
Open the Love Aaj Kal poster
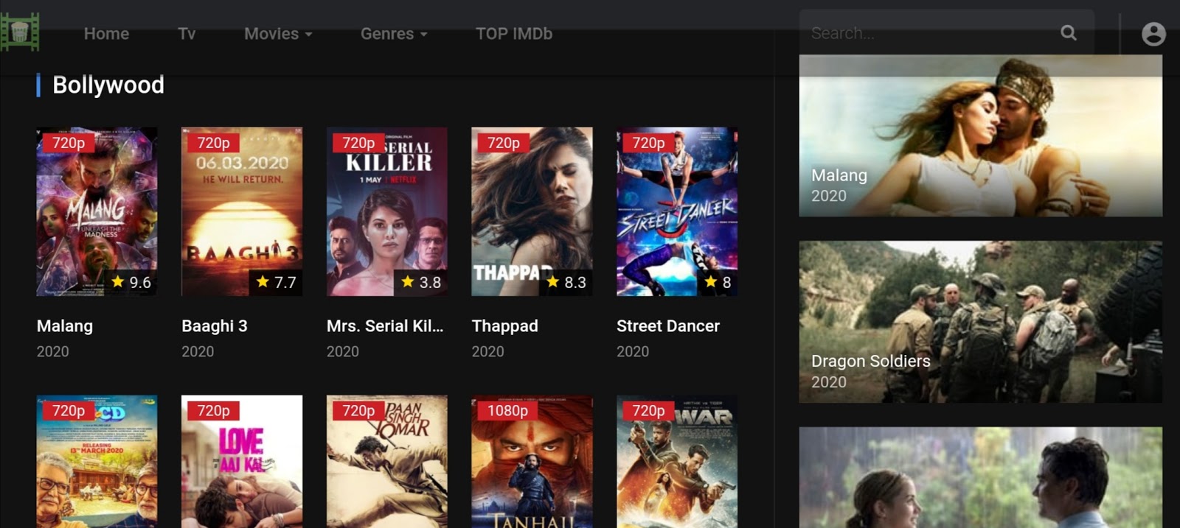[x=242, y=462]
